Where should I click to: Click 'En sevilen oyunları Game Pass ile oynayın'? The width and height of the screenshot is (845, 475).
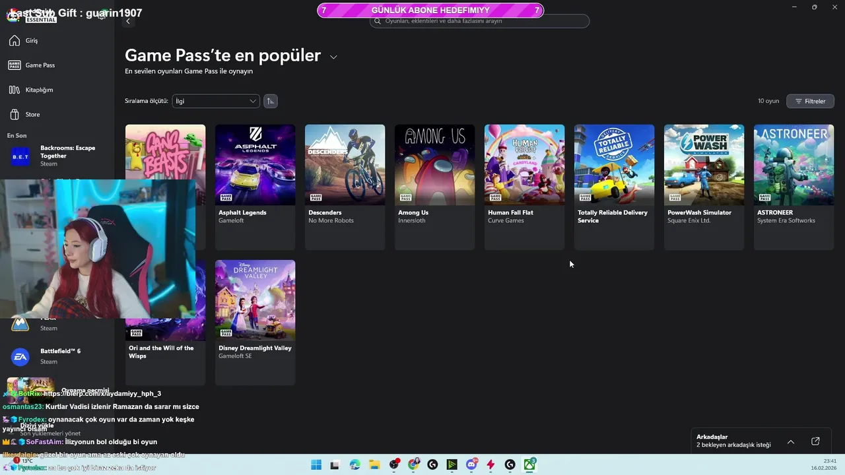189,71
